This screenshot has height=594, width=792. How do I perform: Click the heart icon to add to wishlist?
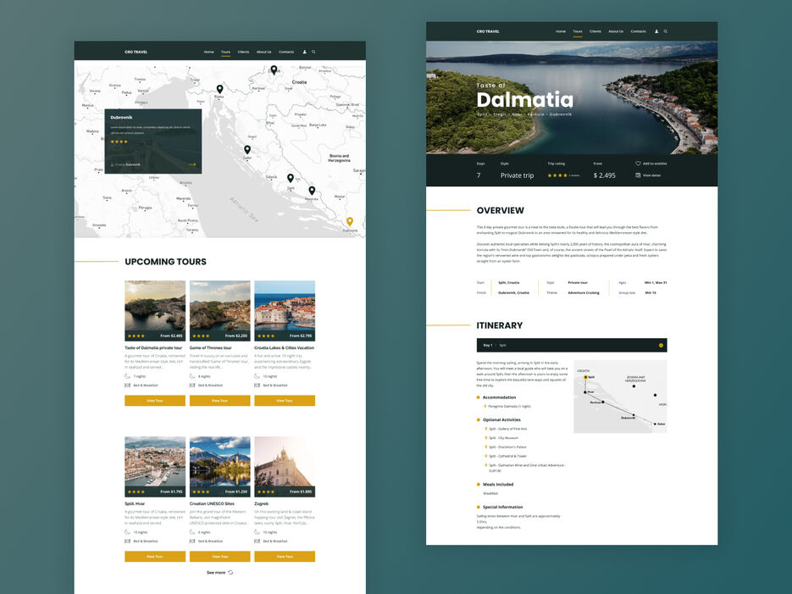pos(638,164)
